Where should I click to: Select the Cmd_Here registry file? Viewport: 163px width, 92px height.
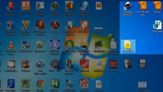pos(157,27)
